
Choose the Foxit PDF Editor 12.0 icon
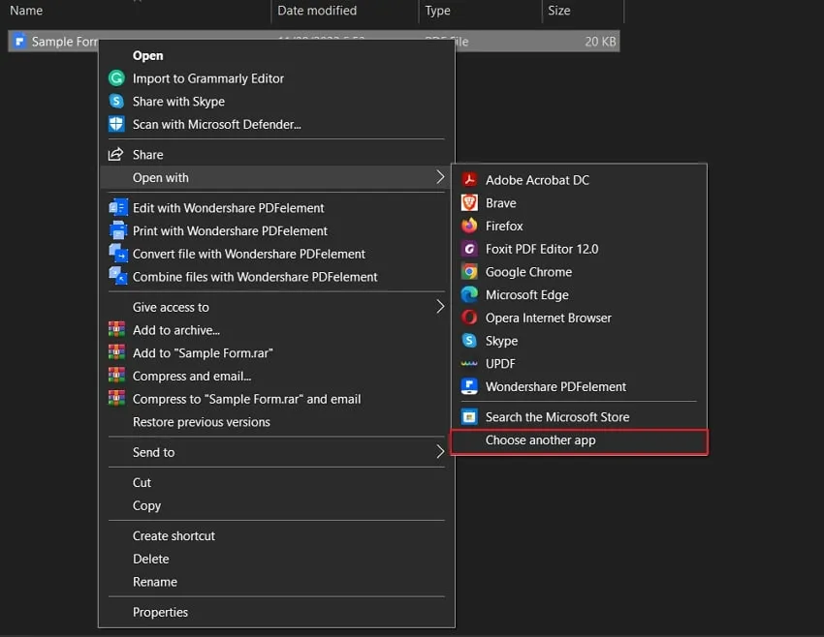469,249
